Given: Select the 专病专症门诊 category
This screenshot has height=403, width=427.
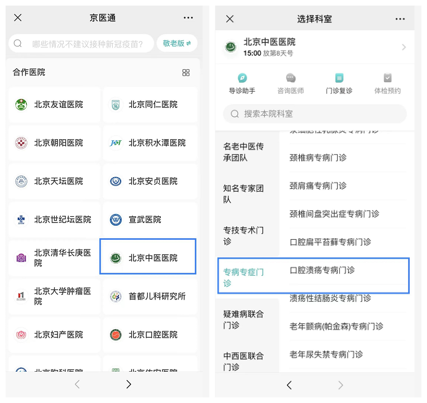Looking at the screenshot, I should click(244, 277).
